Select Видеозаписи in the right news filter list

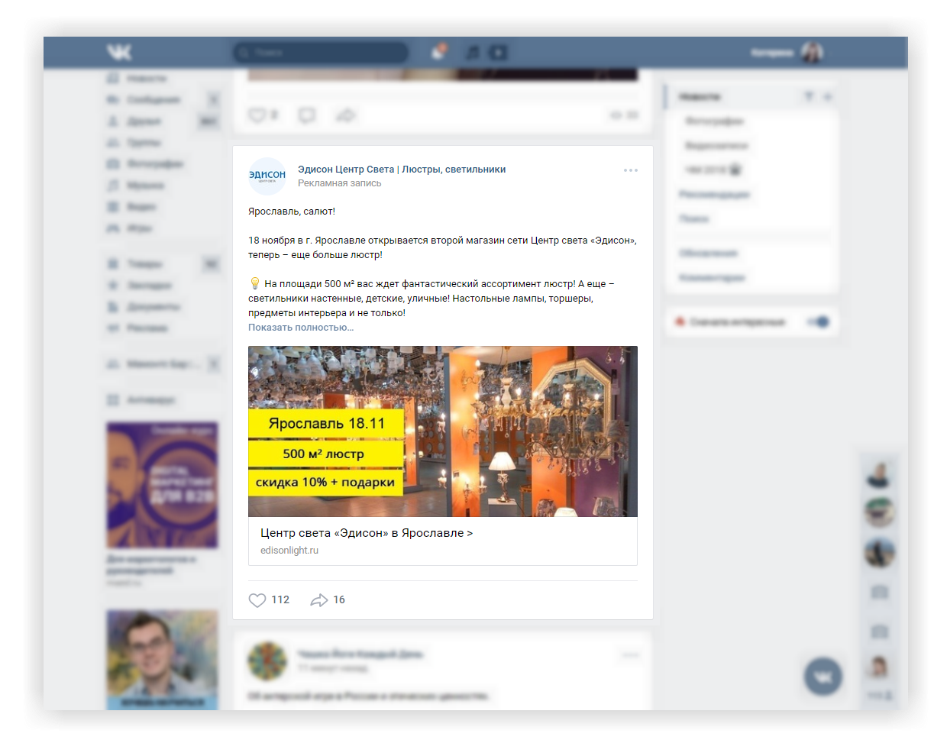[x=716, y=146]
